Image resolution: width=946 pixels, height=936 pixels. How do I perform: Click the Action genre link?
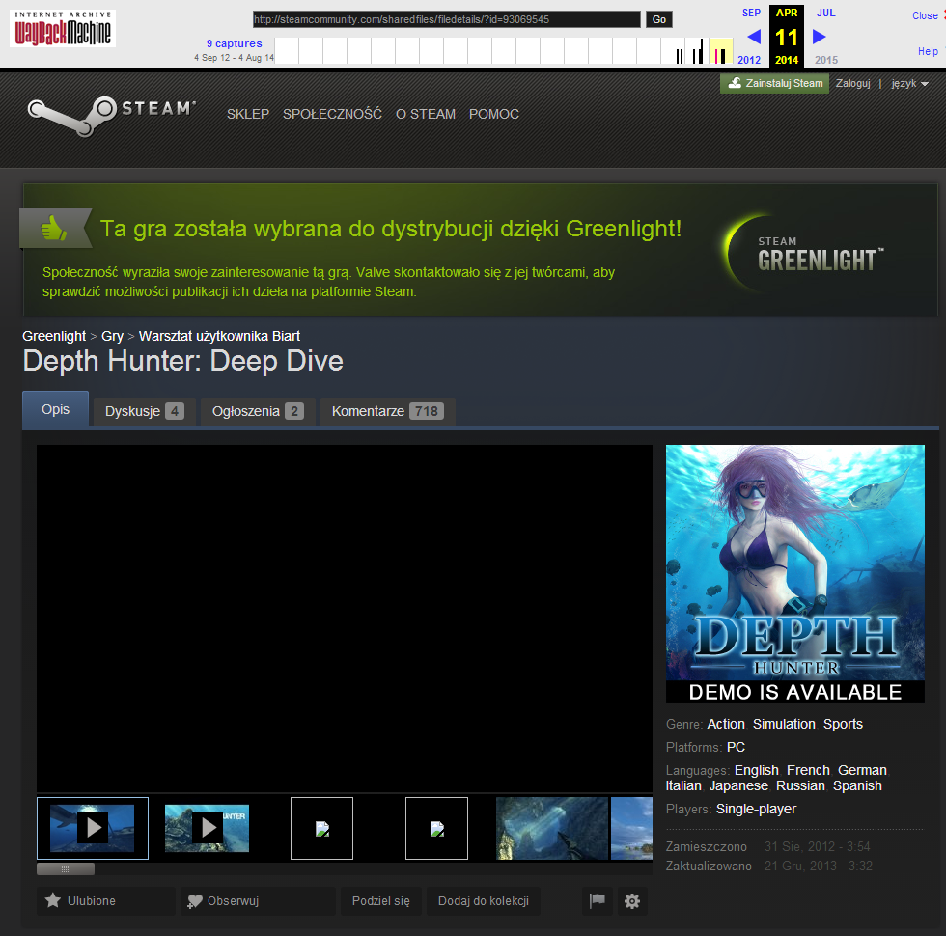[x=726, y=724]
